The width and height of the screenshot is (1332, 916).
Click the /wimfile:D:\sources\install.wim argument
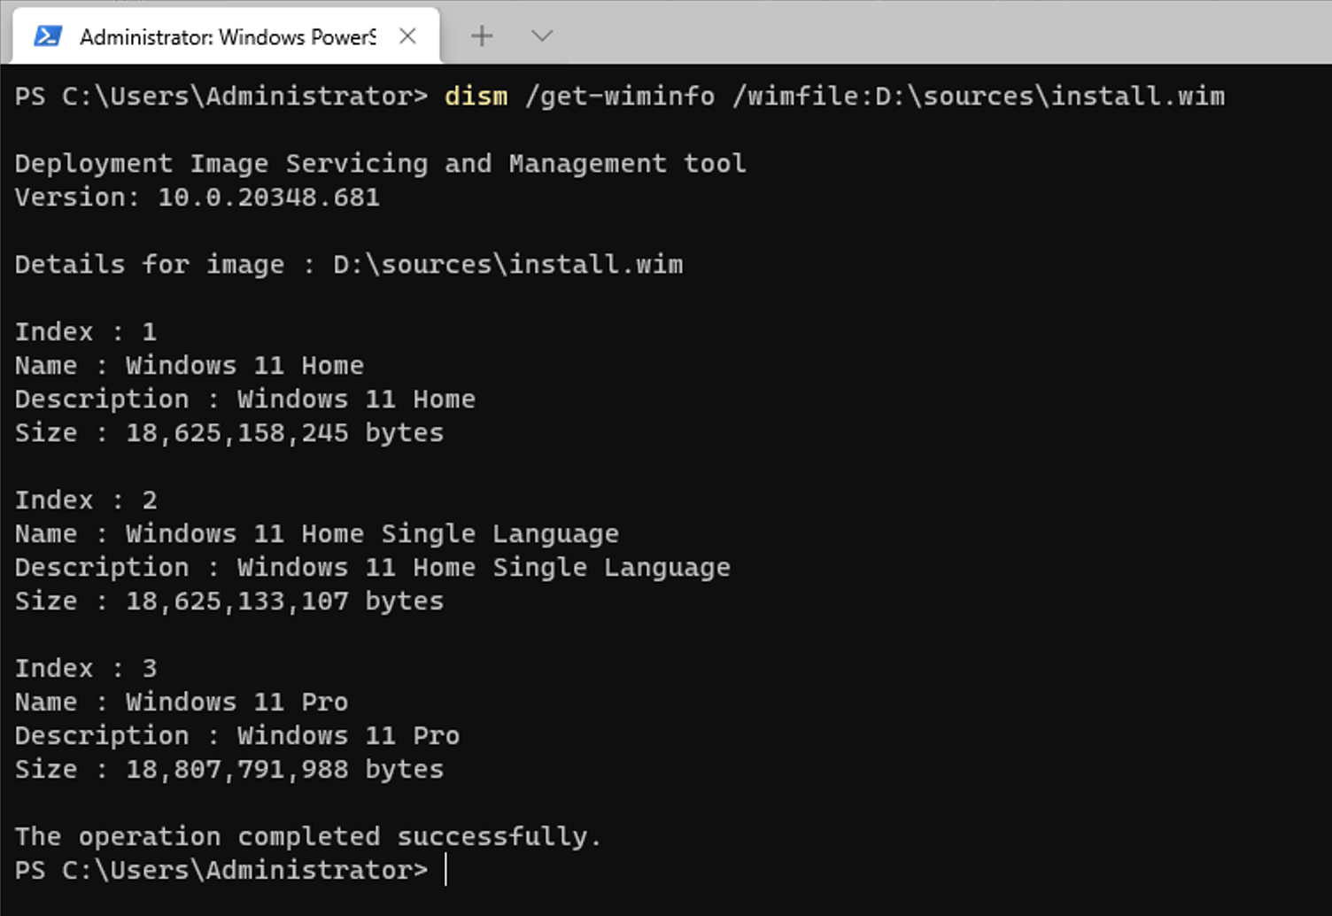click(x=978, y=96)
